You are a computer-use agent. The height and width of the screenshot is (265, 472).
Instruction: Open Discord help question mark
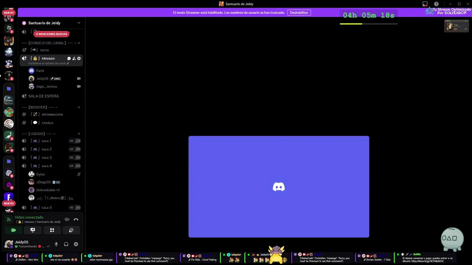[x=436, y=4]
